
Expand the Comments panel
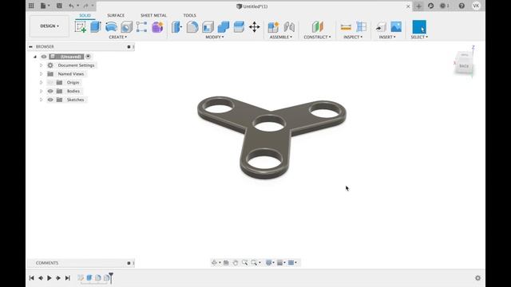point(129,263)
